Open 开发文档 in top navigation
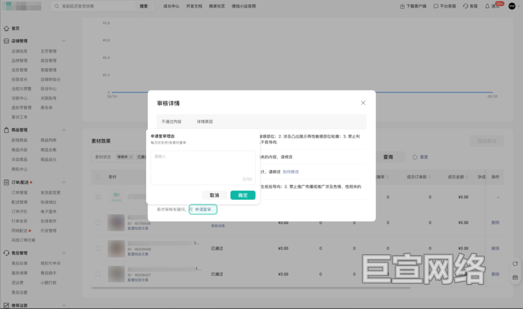Image resolution: width=523 pixels, height=309 pixels. click(x=194, y=6)
